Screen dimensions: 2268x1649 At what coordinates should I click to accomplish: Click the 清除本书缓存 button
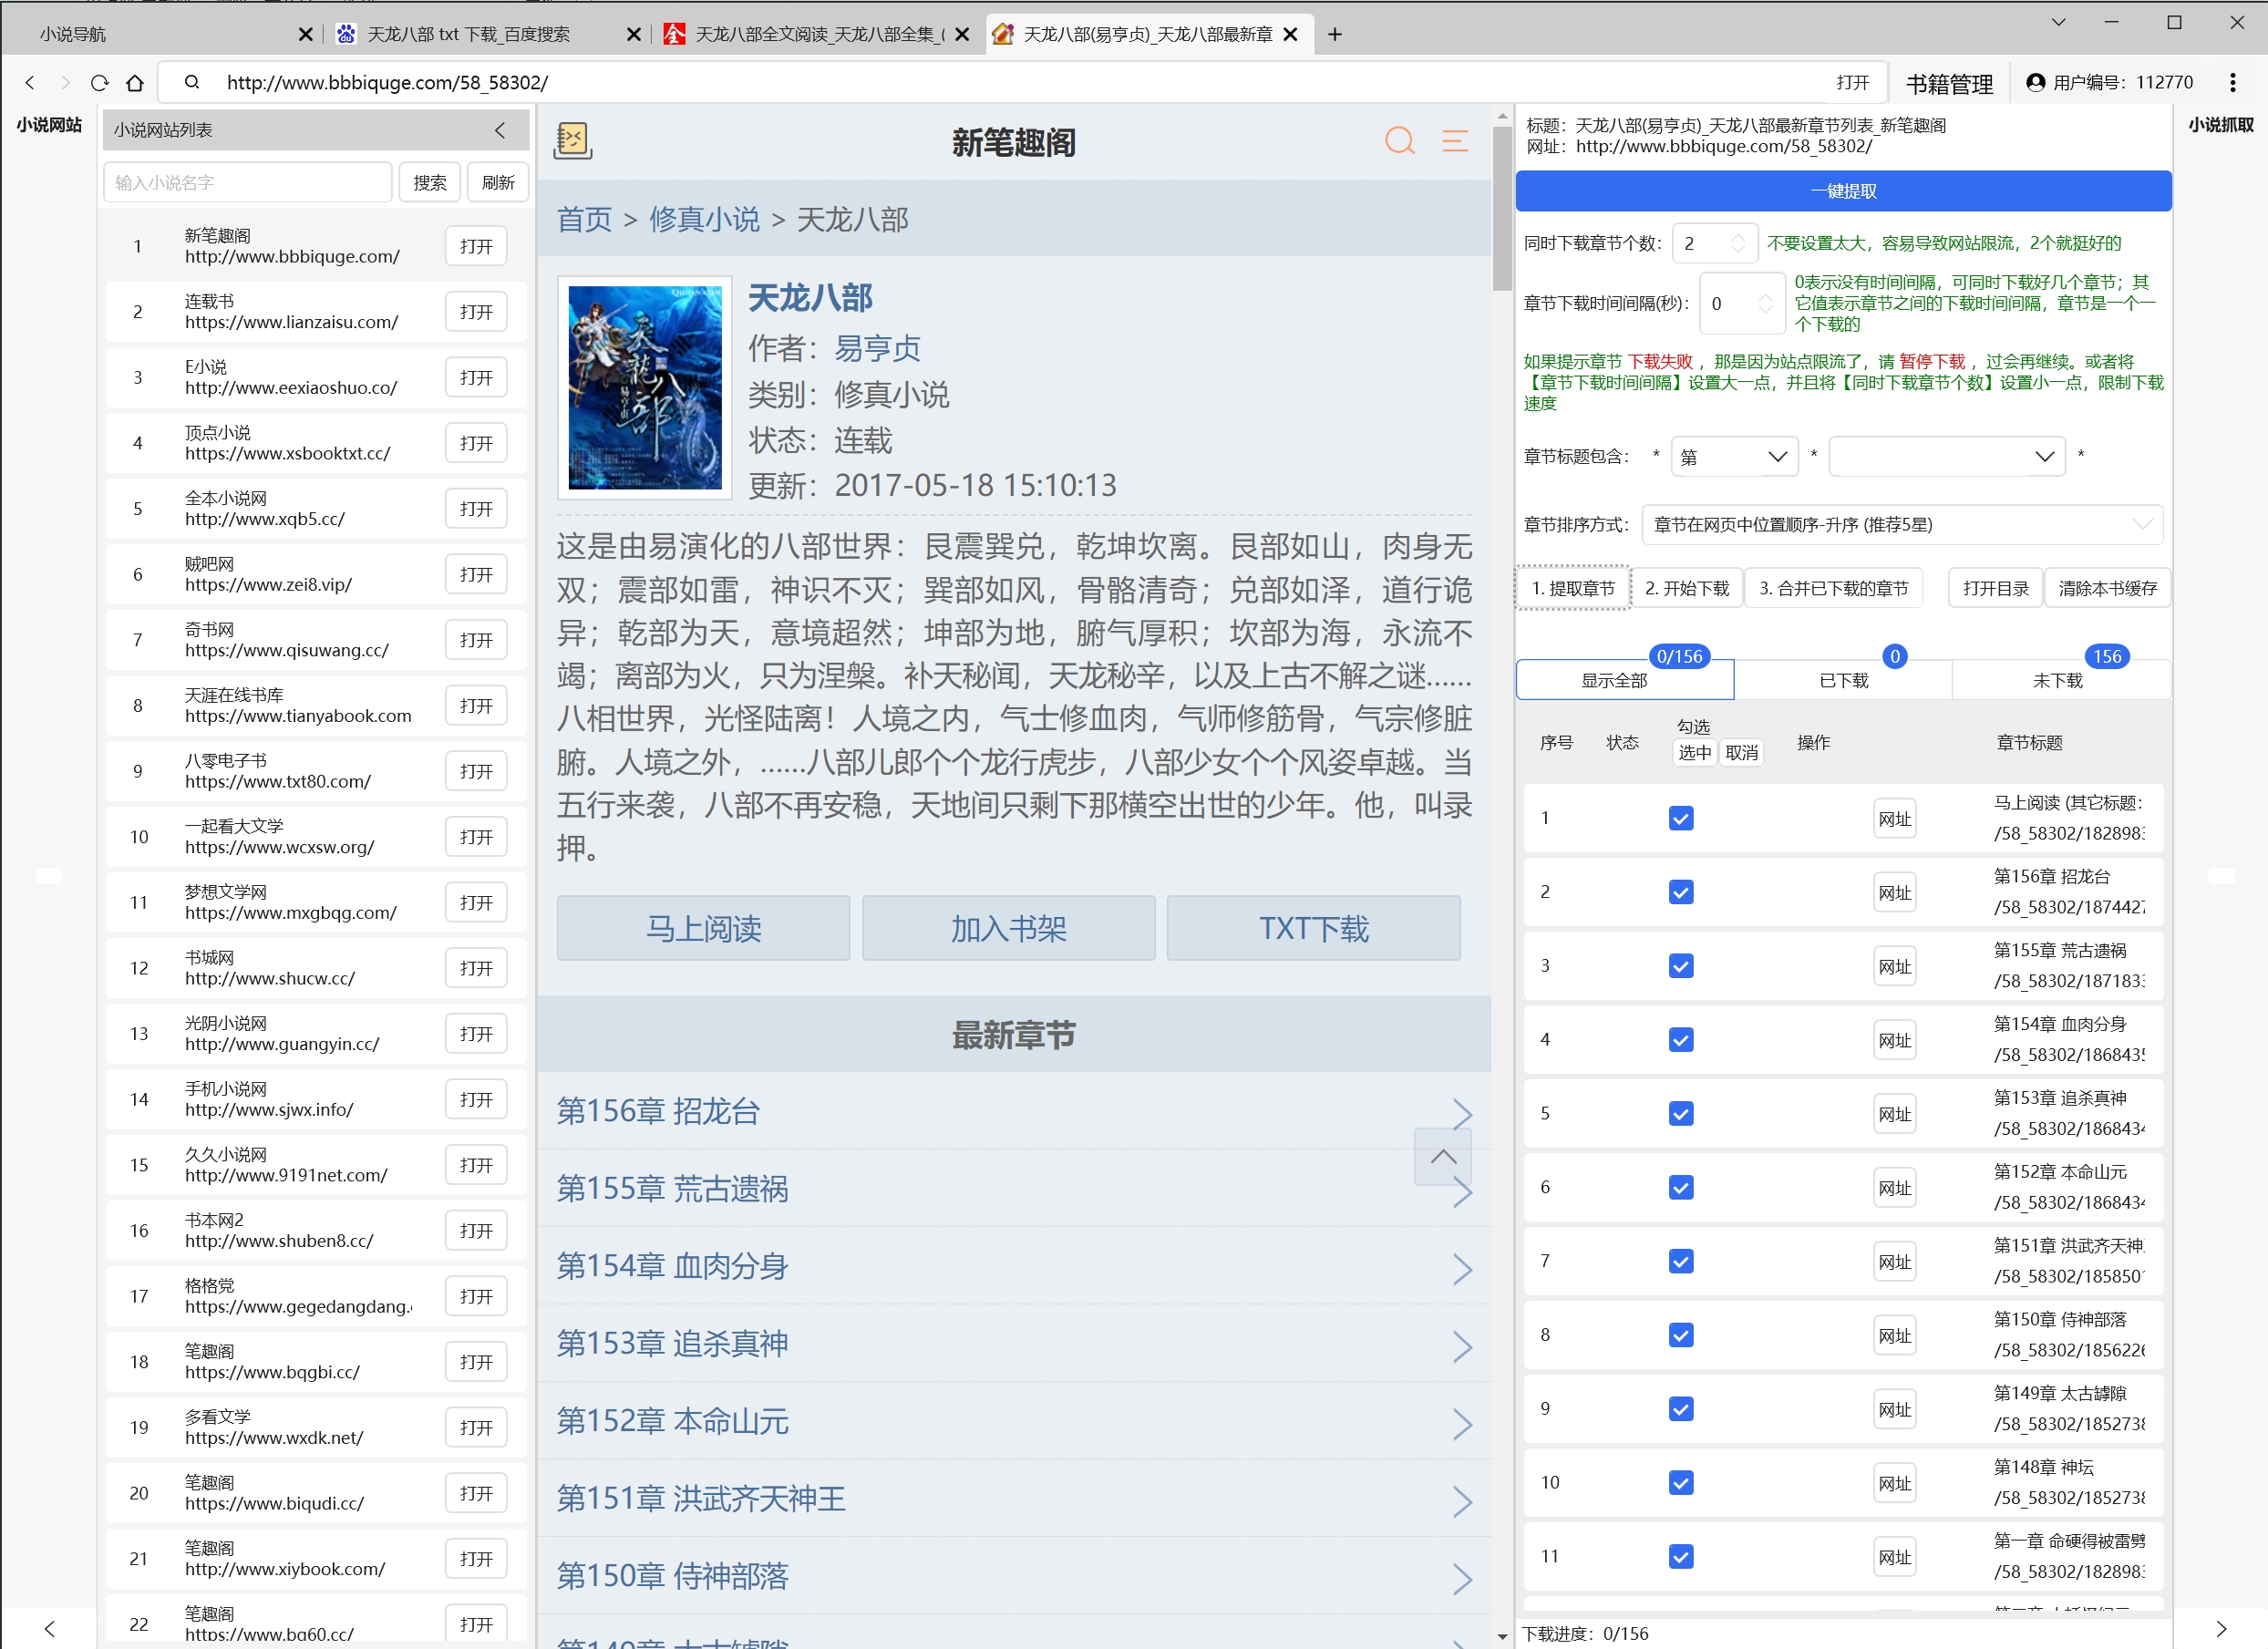[2107, 589]
